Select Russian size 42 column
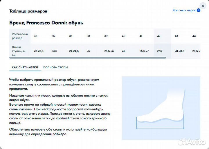This screenshot has width=209, height=149. 159,36
